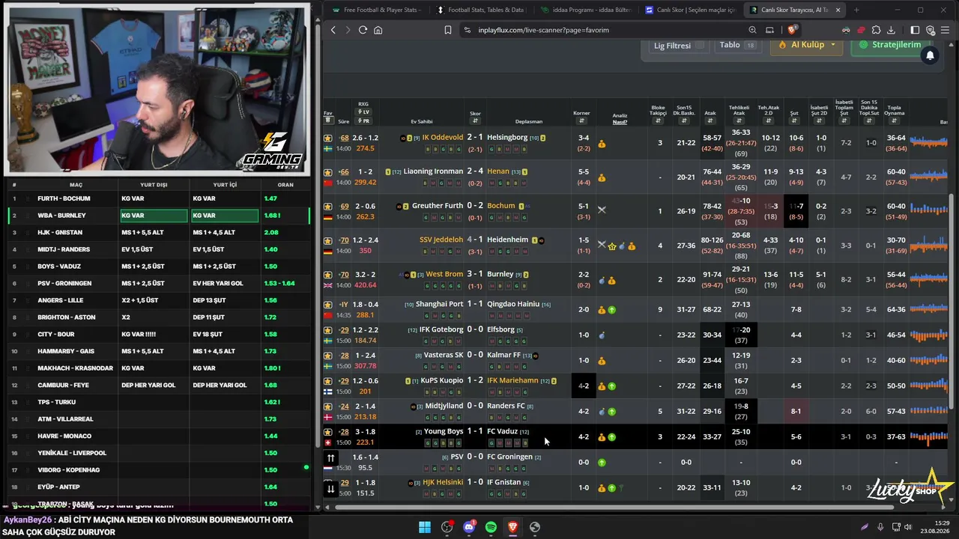Open the Brave Shields lion icon

click(x=791, y=30)
